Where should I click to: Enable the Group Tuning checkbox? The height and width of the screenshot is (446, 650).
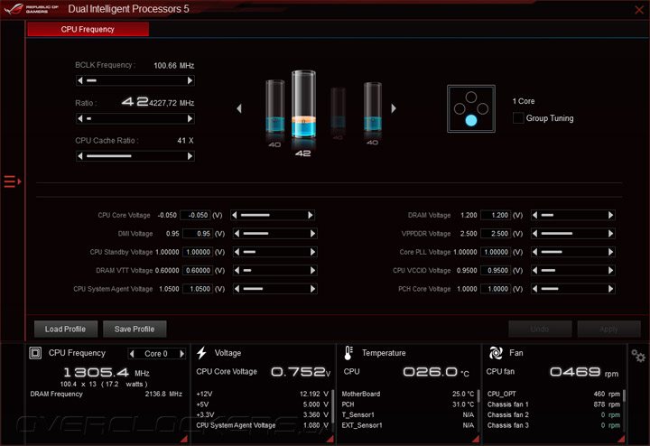pyautogui.click(x=518, y=118)
